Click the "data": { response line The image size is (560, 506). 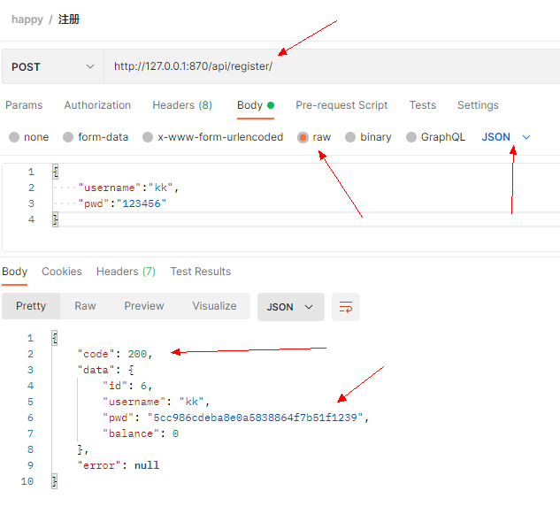105,370
